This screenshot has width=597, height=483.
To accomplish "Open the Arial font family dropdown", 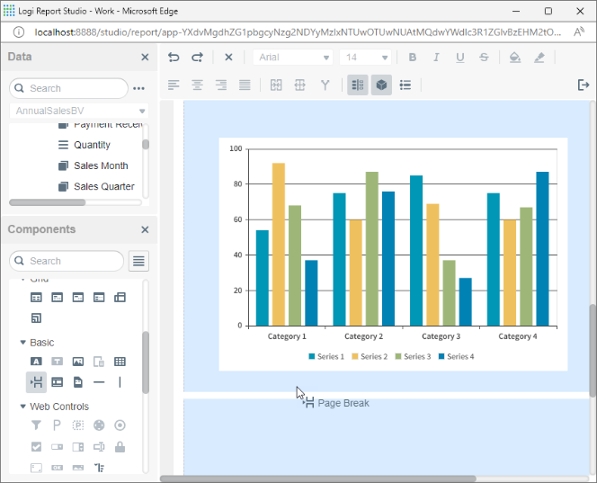I will click(292, 58).
